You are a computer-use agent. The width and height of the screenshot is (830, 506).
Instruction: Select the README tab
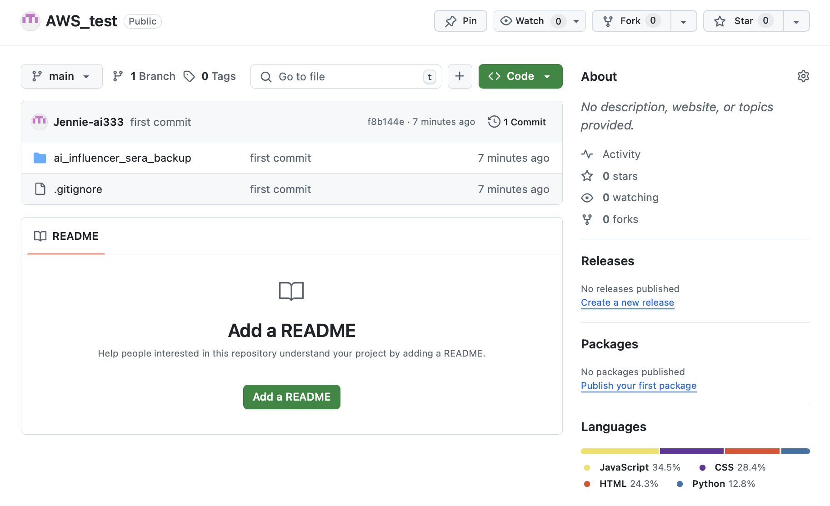pos(66,236)
